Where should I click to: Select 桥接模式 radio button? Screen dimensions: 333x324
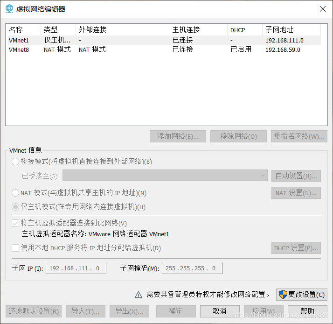(x=15, y=162)
